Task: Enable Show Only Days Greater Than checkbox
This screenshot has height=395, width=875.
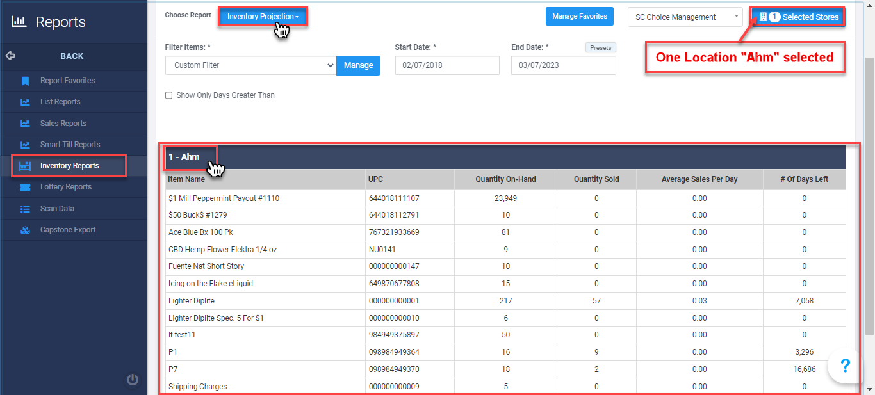Action: [169, 95]
